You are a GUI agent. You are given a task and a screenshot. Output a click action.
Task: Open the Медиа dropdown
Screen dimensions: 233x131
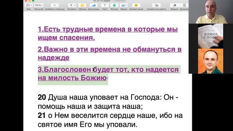[124, 5]
